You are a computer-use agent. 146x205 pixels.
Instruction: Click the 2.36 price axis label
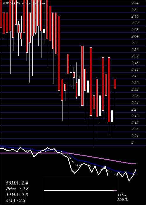(135, 83)
